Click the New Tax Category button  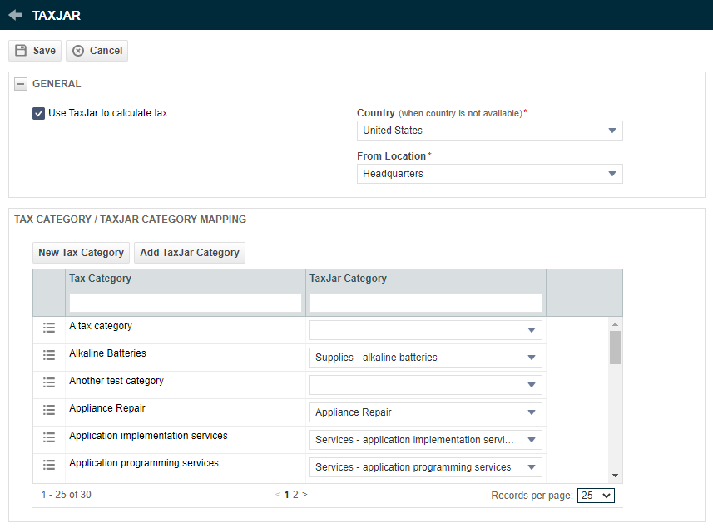tap(81, 253)
